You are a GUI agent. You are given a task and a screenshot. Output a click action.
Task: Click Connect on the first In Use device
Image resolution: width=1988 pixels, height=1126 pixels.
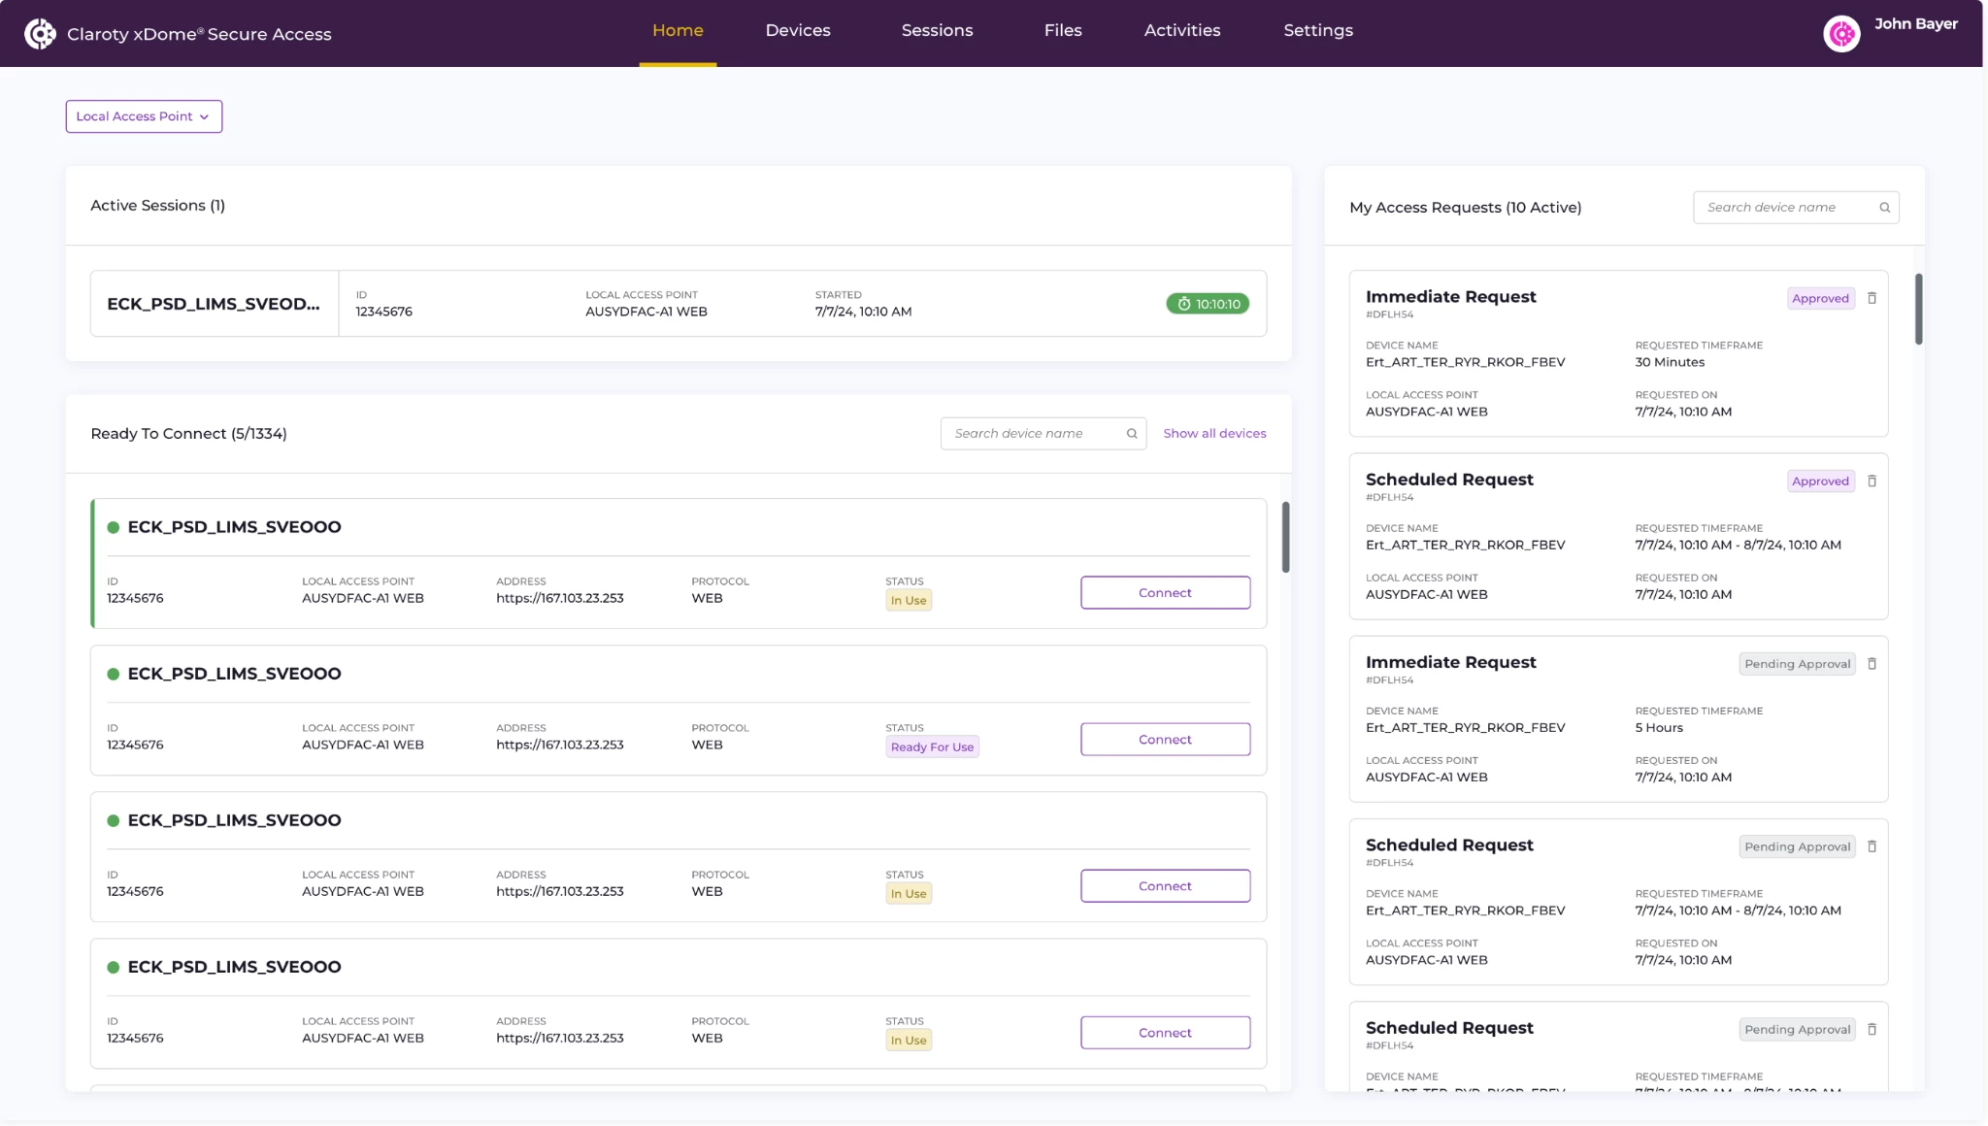click(1164, 592)
